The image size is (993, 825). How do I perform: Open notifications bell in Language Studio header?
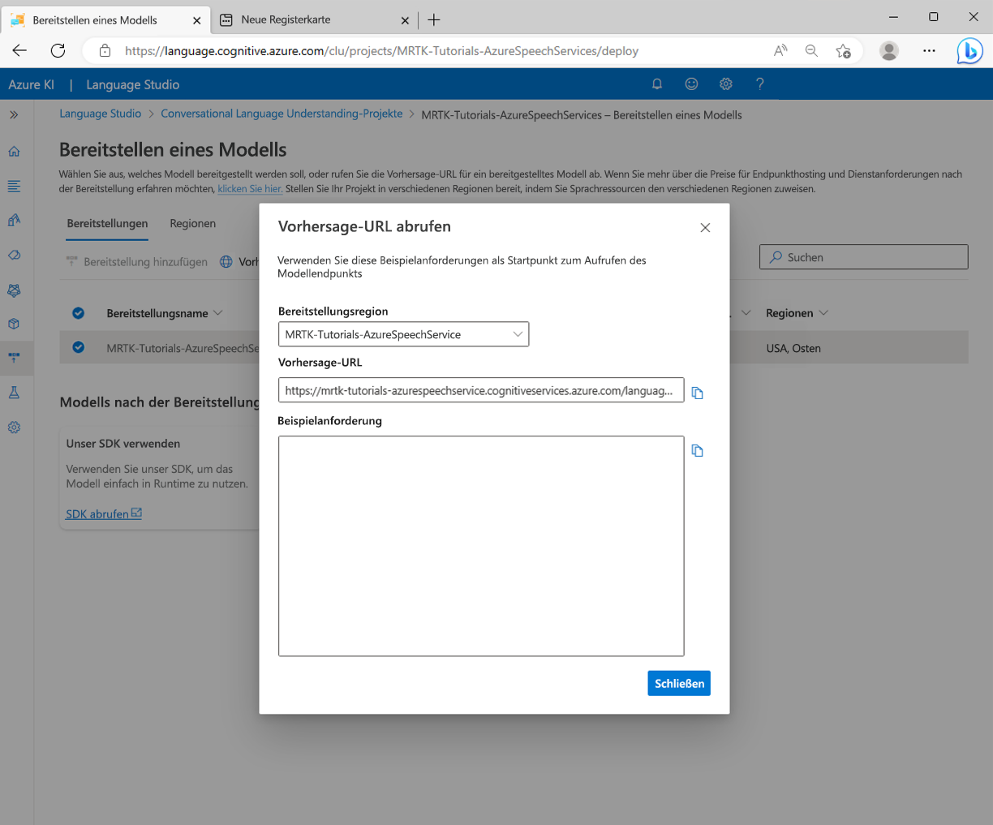pyautogui.click(x=657, y=84)
